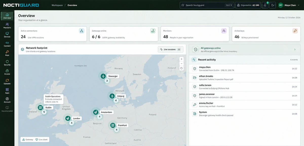This screenshot has height=146, width=304.
Task: Click the key icon beside emma.fischer
Action: click(195, 105)
